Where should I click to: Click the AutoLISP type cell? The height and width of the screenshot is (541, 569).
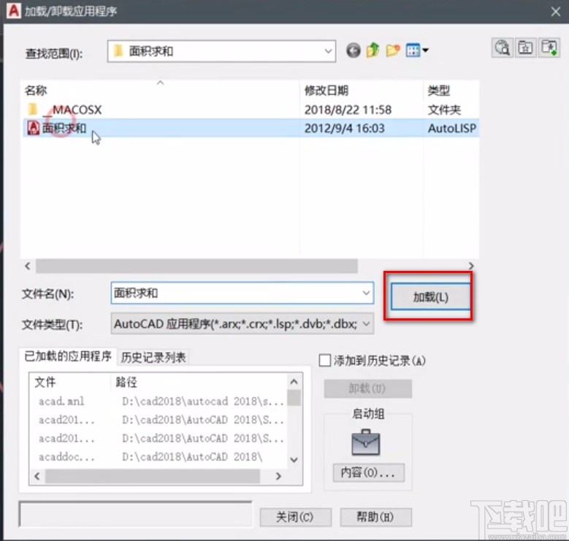(x=452, y=128)
